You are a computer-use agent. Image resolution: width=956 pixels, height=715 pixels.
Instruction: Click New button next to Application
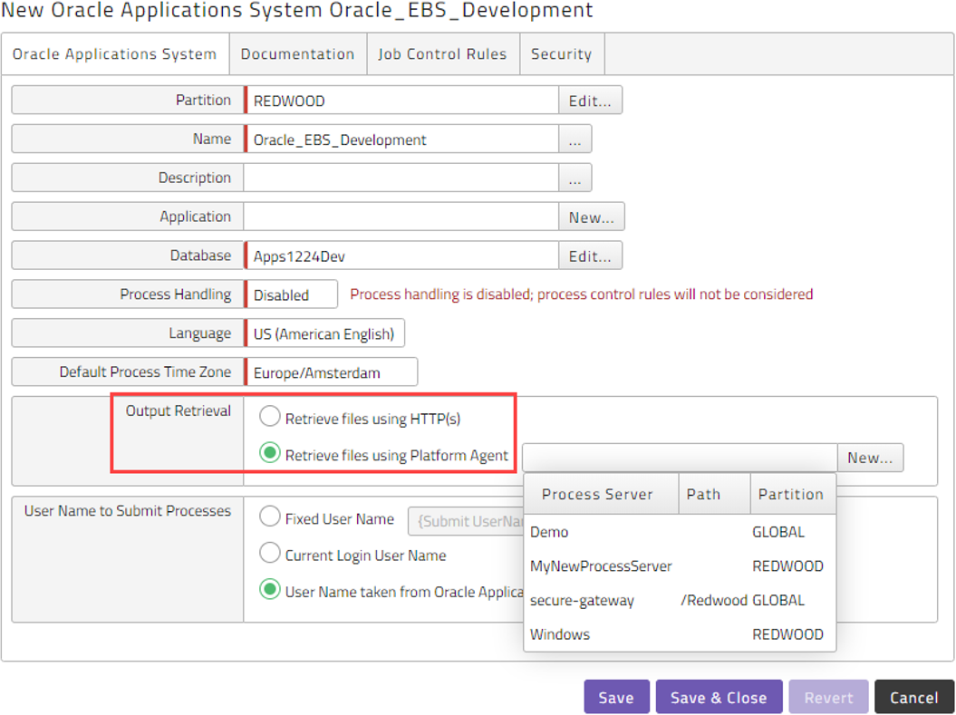(592, 217)
